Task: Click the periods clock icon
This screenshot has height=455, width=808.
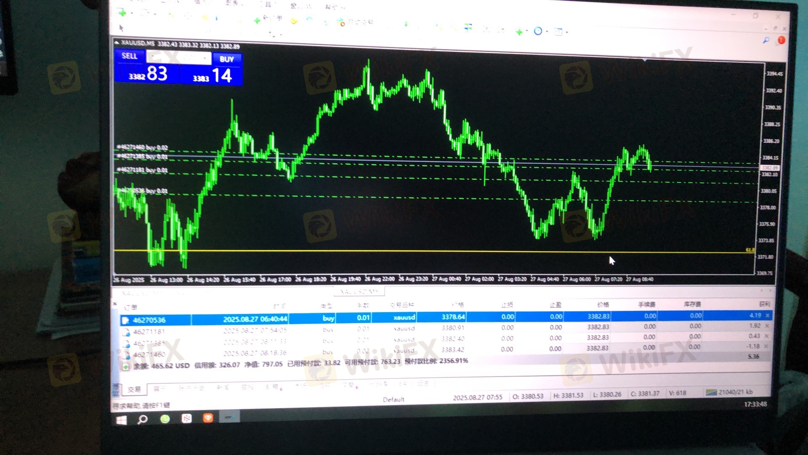Action: coord(538,31)
